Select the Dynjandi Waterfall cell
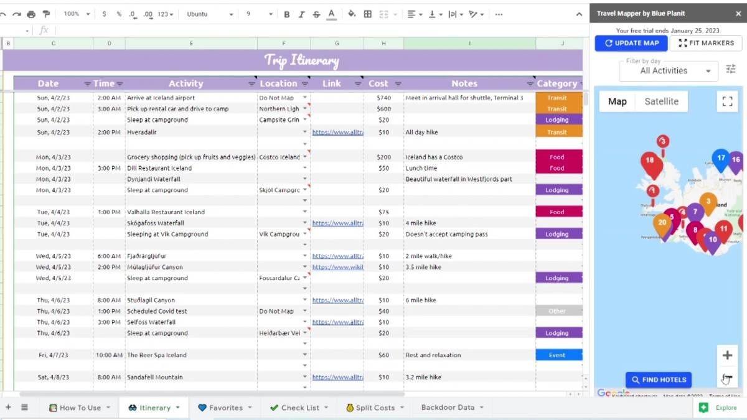Screen dimensions: 747x420 (191, 179)
